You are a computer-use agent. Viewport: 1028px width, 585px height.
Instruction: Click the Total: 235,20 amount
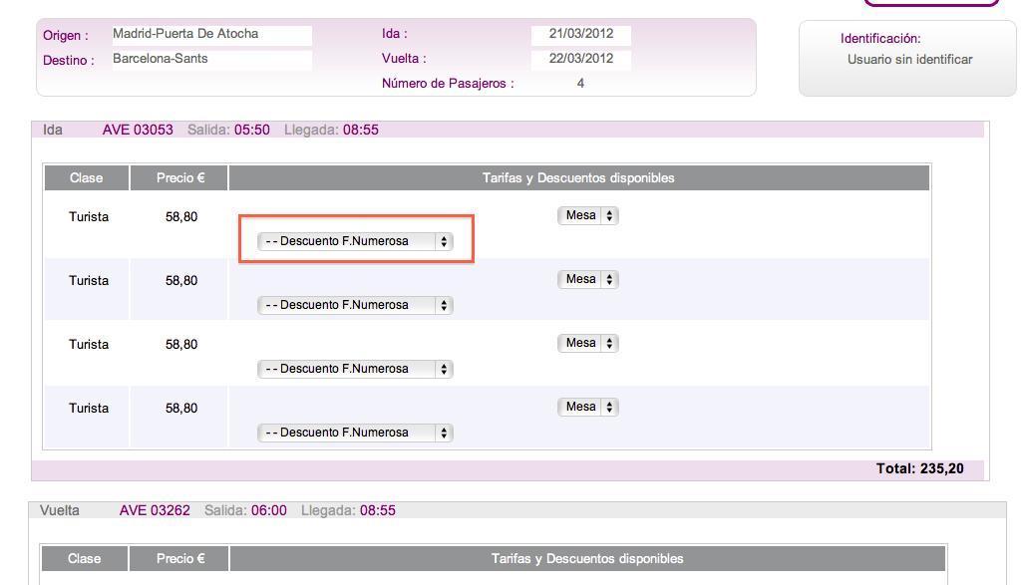point(919,468)
